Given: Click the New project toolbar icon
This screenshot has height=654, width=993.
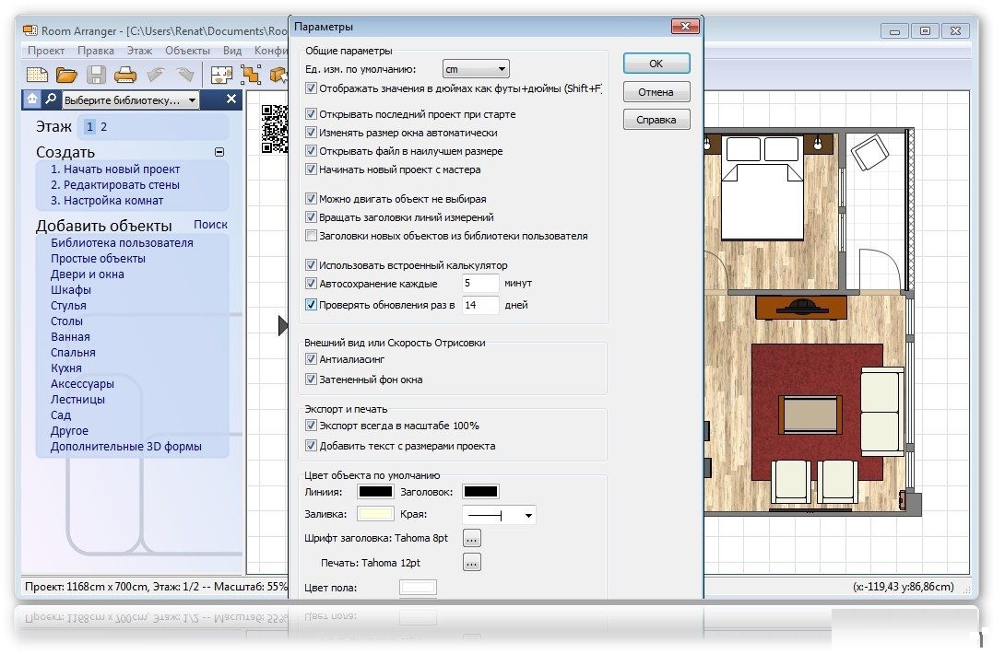Looking at the screenshot, I should (37, 75).
